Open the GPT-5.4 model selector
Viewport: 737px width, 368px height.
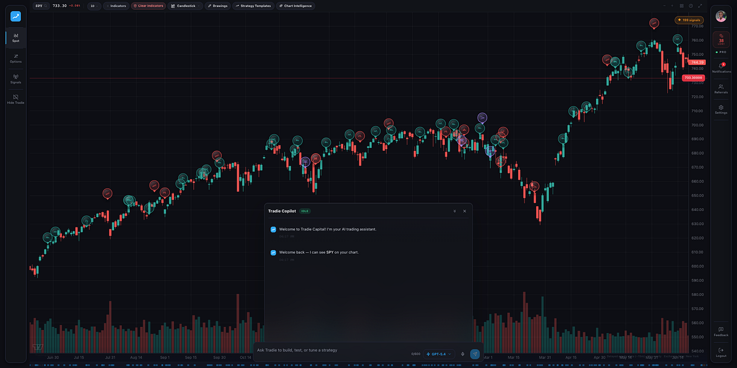(439, 354)
